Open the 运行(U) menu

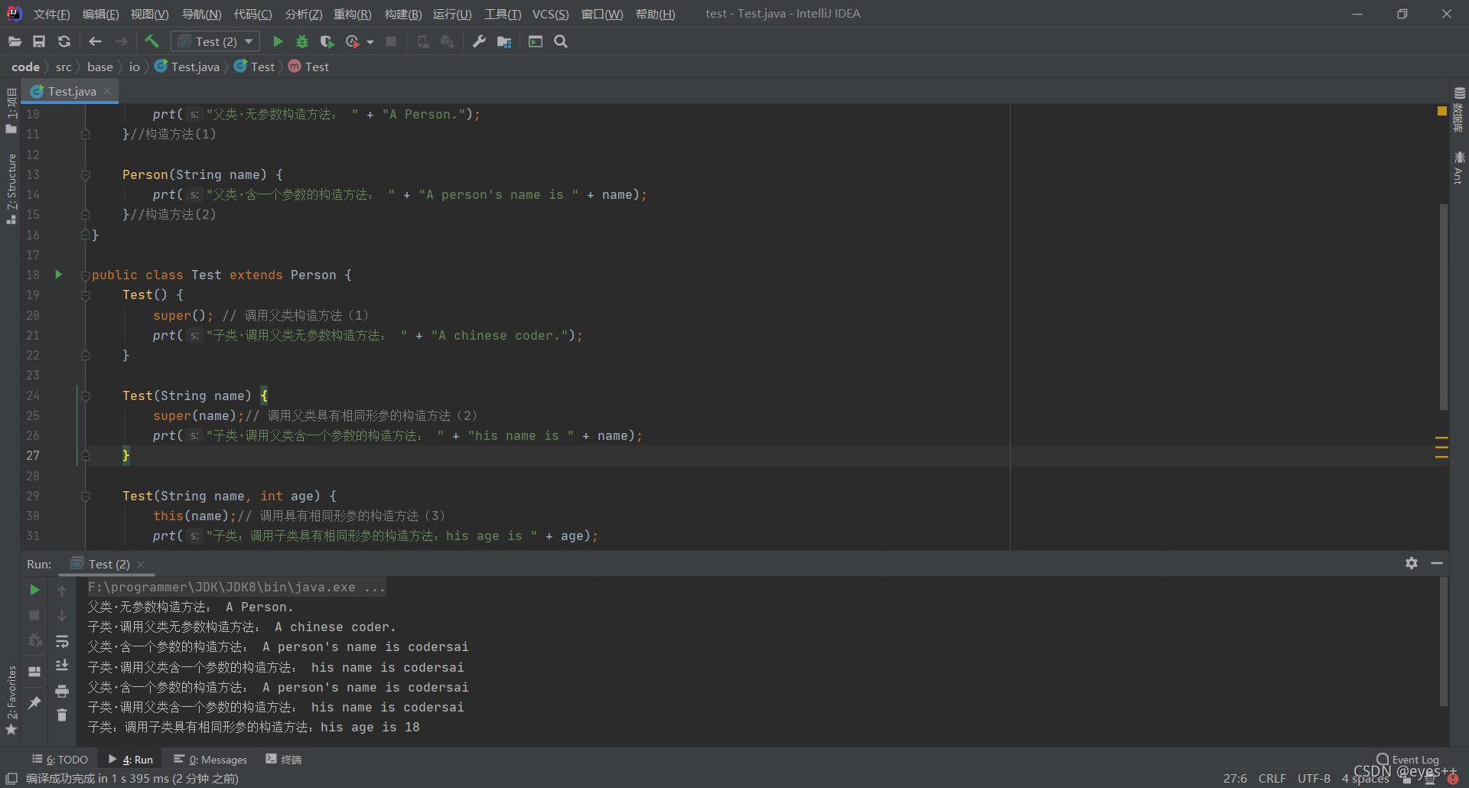coord(452,14)
